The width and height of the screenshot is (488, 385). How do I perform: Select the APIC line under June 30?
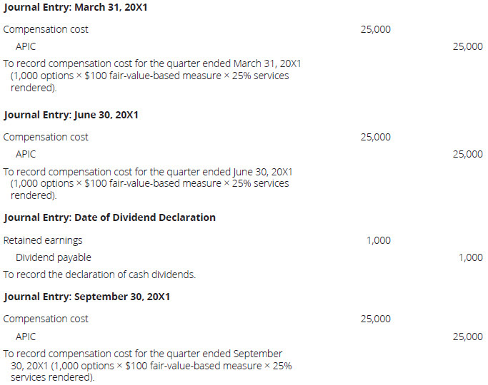pos(26,154)
